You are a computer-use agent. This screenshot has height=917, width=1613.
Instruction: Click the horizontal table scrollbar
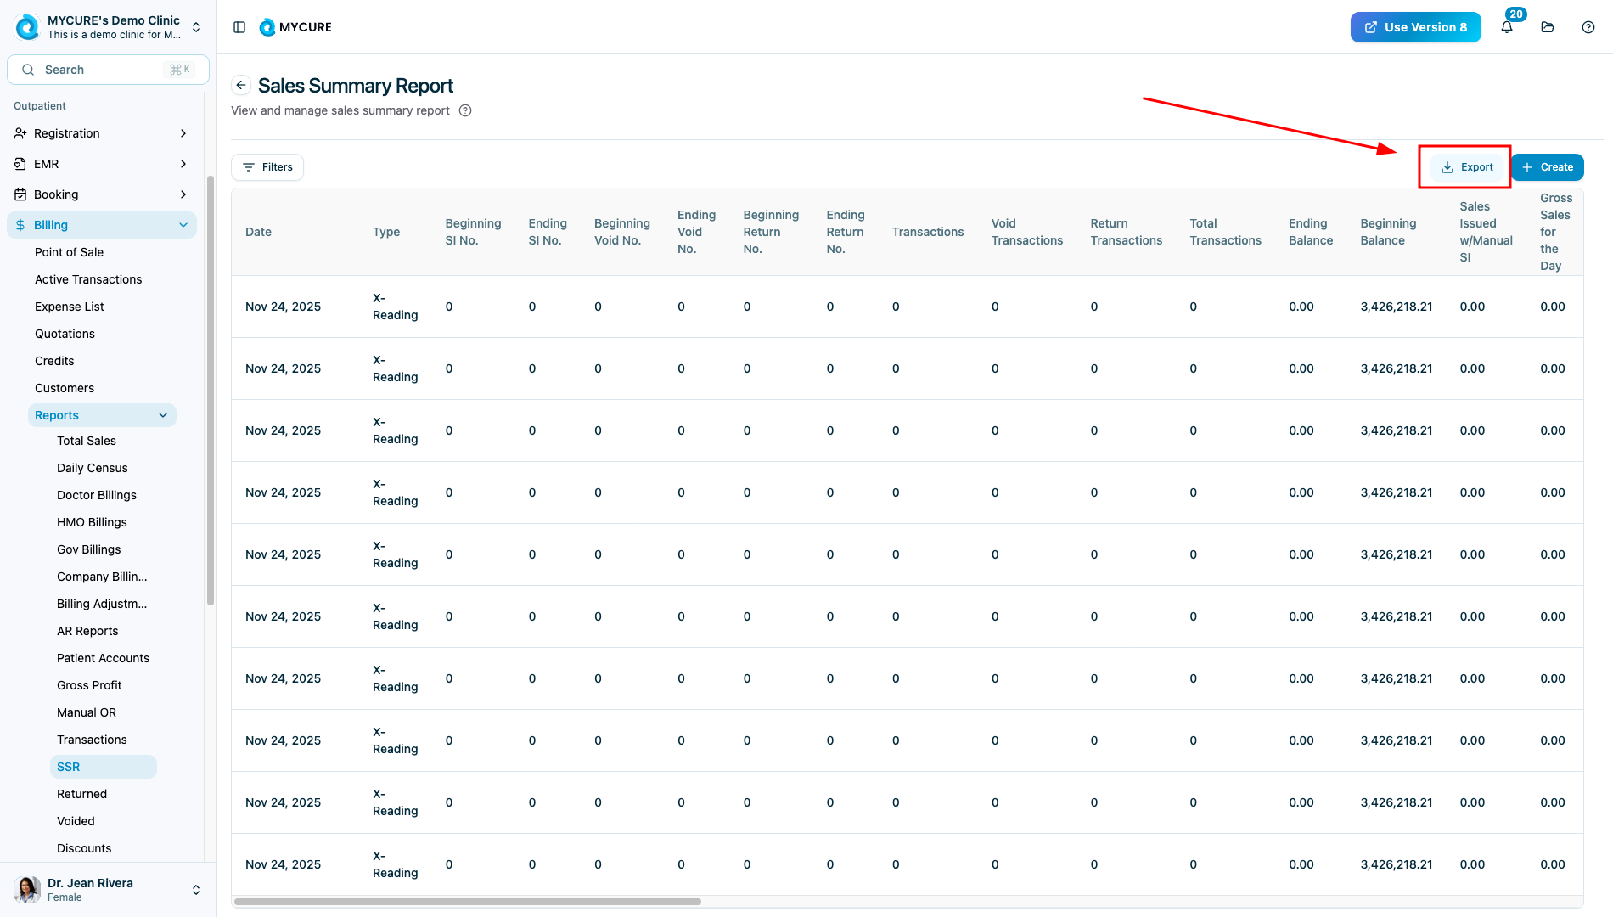[x=468, y=902]
